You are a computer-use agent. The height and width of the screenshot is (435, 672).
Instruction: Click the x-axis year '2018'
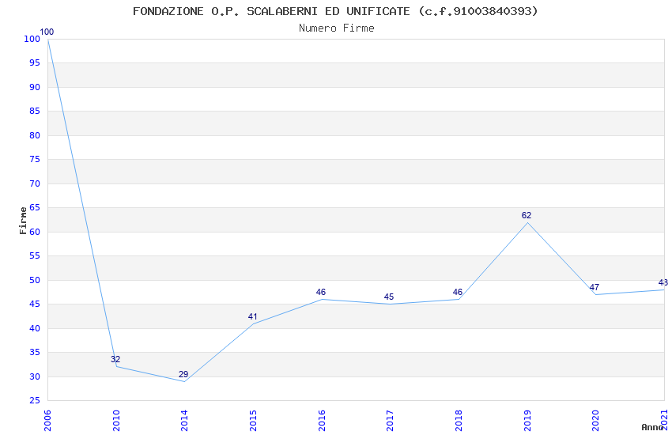point(459,421)
